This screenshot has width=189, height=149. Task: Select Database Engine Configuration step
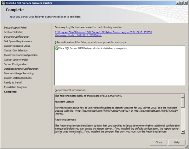click(x=21, y=69)
